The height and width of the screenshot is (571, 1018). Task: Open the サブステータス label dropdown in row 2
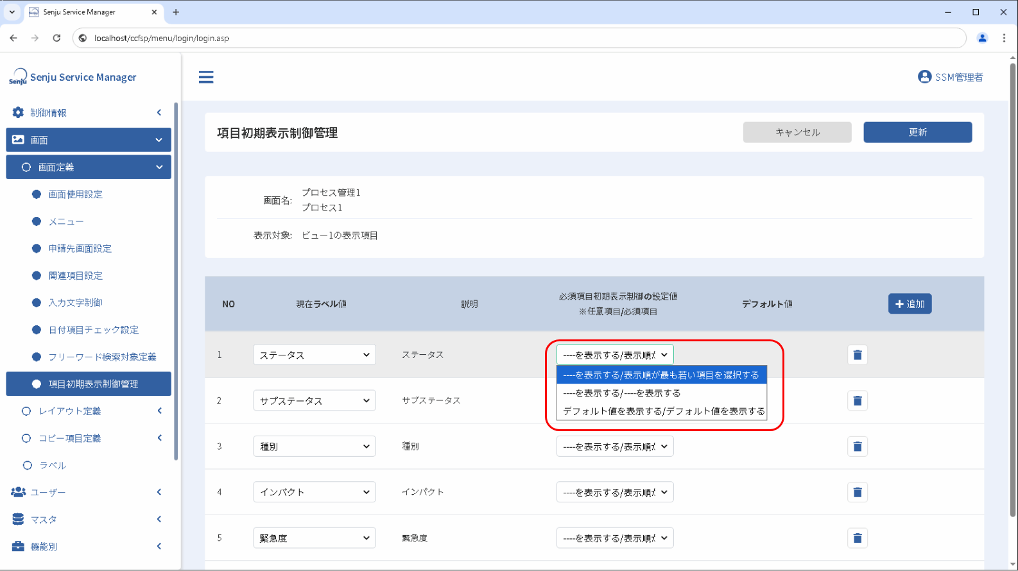pos(315,401)
